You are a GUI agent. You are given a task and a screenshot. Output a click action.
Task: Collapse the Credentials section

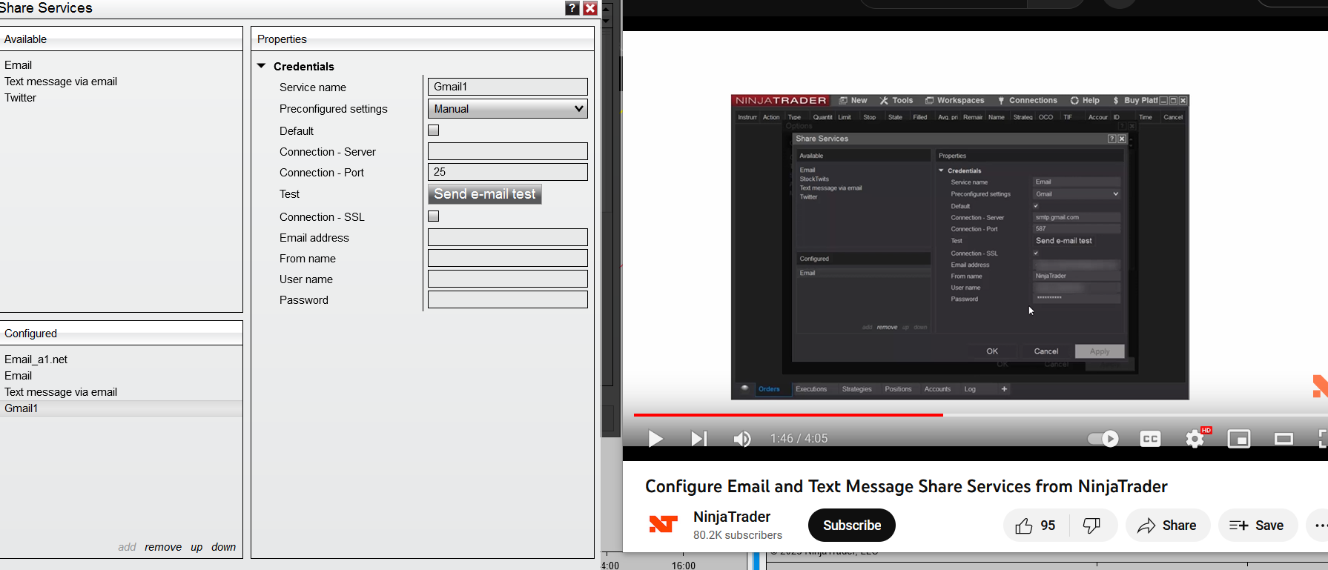click(262, 66)
